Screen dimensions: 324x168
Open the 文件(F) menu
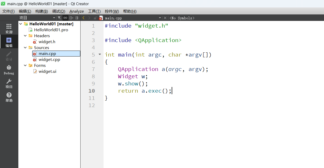9,11
